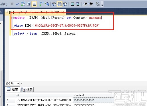The width and height of the screenshot is (147, 106).
Task: Click the ID column header
Action: [44, 95]
